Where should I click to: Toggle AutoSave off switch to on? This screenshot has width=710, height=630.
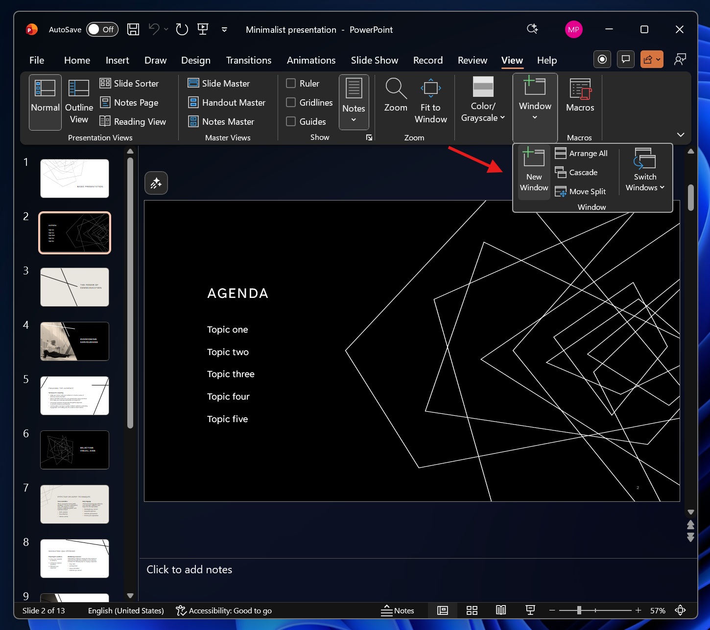pyautogui.click(x=102, y=29)
